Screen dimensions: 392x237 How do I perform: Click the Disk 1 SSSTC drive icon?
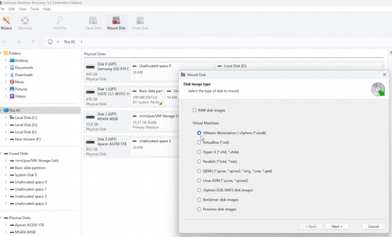pyautogui.click(x=90, y=92)
